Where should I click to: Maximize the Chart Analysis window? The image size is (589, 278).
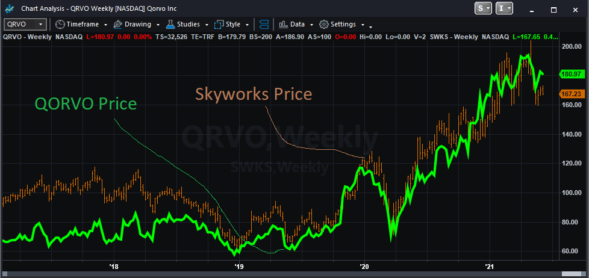(553, 10)
